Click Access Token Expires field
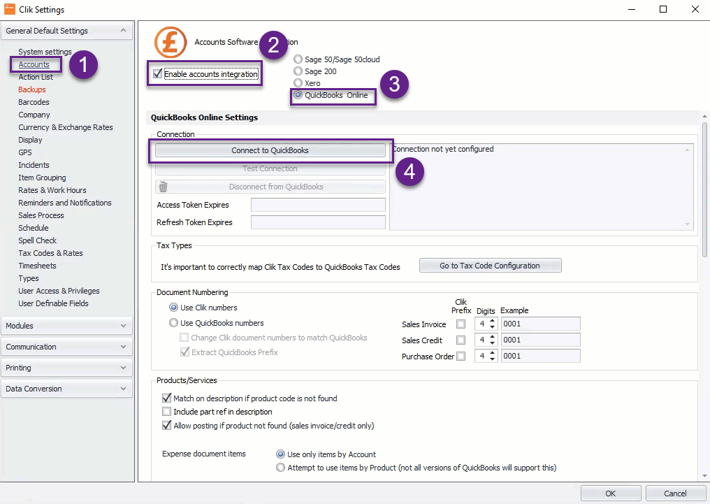The image size is (710, 504). point(318,205)
